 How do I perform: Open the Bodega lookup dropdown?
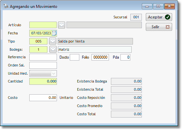coord(53,49)
